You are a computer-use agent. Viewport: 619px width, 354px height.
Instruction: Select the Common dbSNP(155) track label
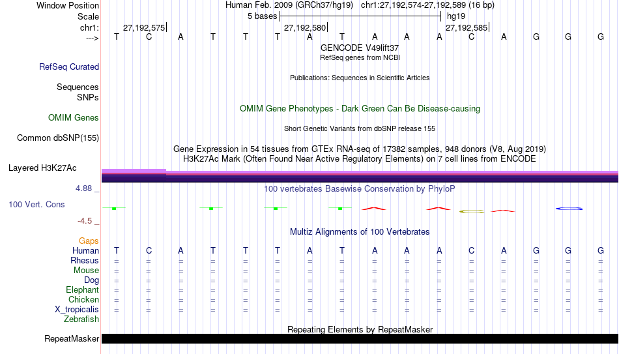[58, 138]
